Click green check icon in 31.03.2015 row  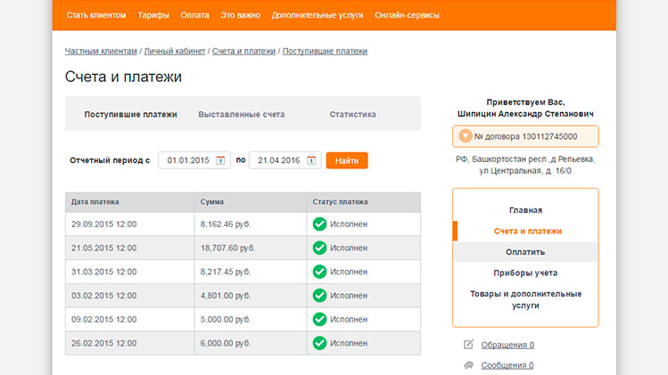319,272
